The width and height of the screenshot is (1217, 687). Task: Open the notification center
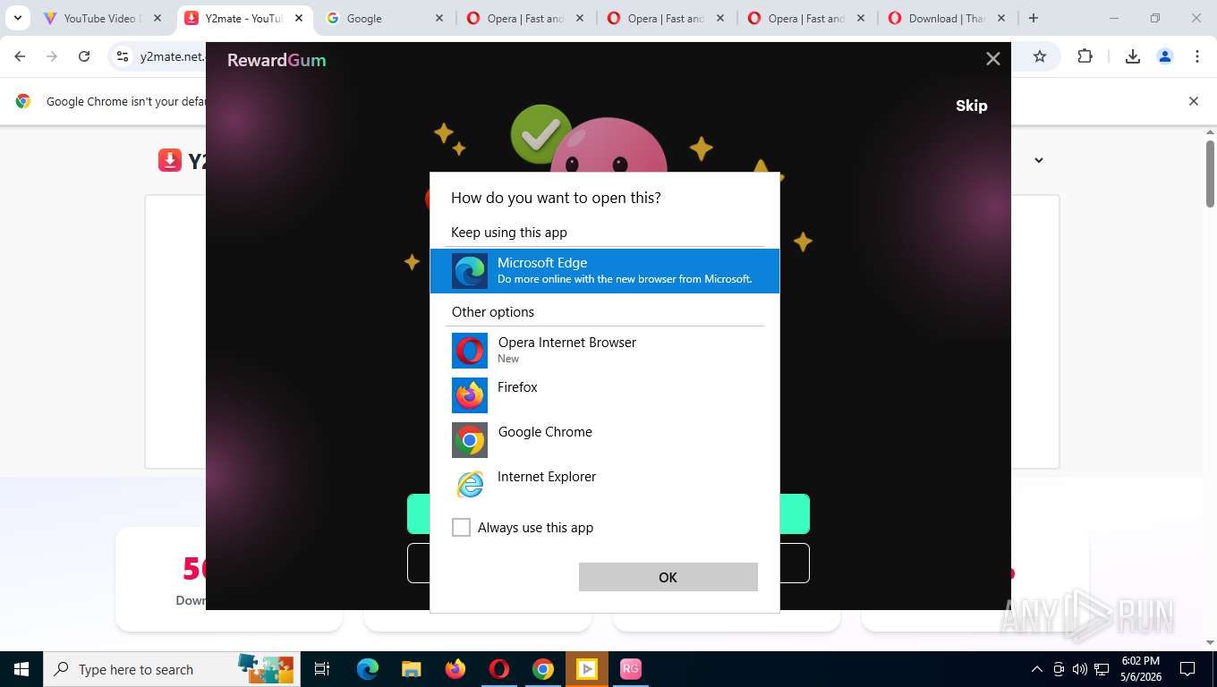[x=1188, y=669]
